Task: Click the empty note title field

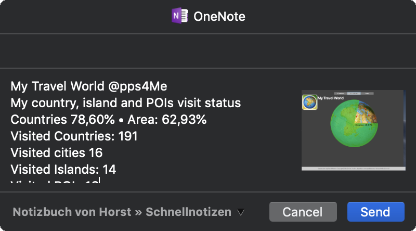Action: coord(208,51)
